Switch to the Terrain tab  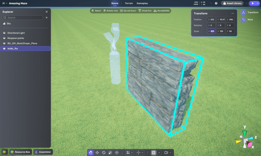(x=129, y=3)
